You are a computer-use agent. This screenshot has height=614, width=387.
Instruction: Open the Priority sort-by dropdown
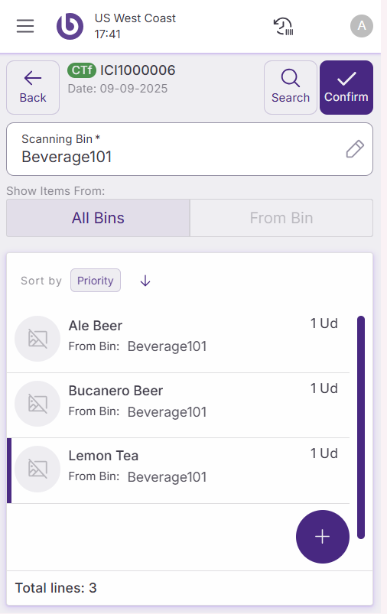(96, 281)
